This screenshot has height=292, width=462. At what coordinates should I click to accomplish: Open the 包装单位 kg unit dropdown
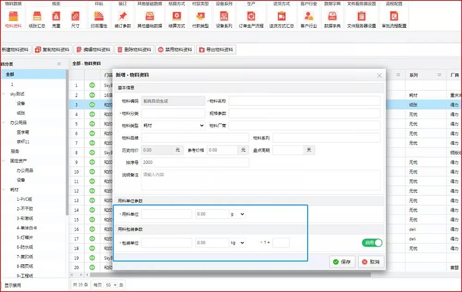237,243
